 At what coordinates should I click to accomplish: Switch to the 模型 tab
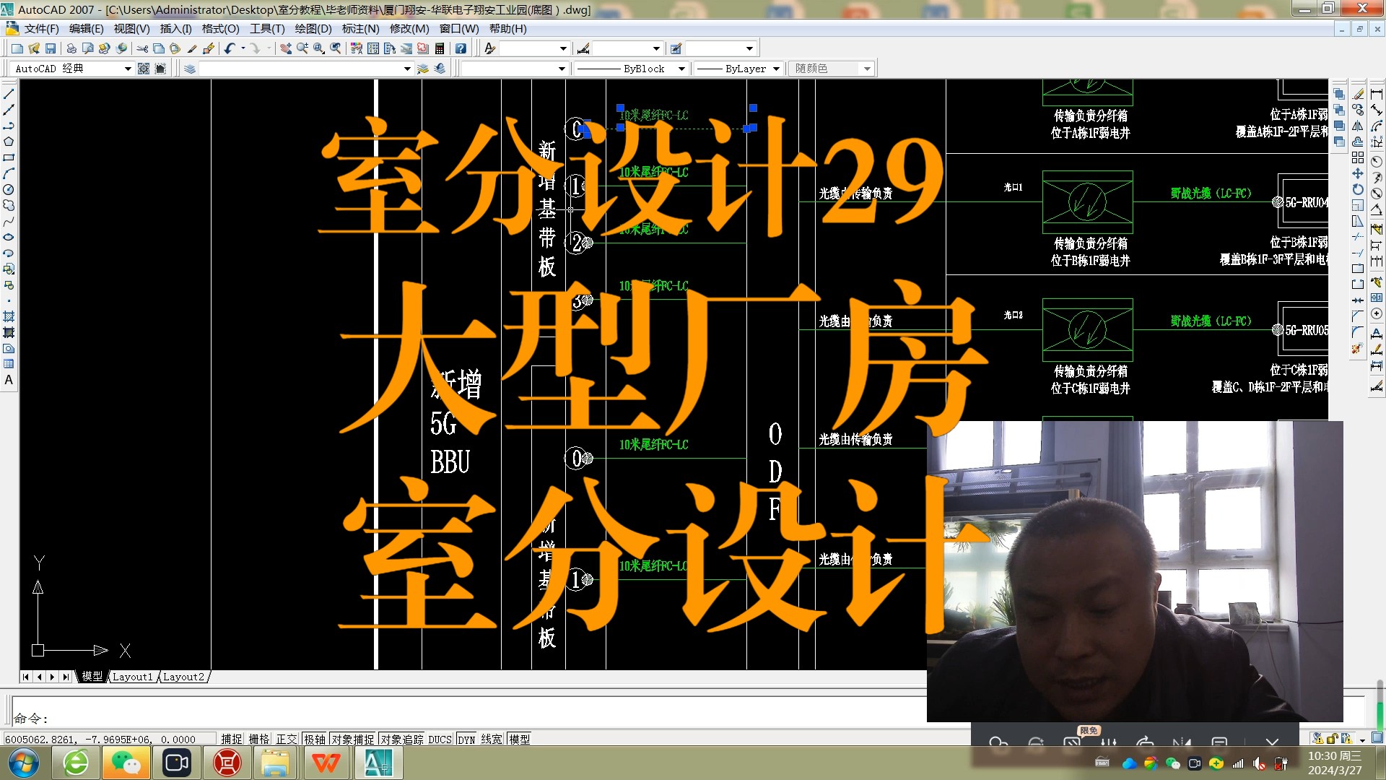pyautogui.click(x=92, y=677)
